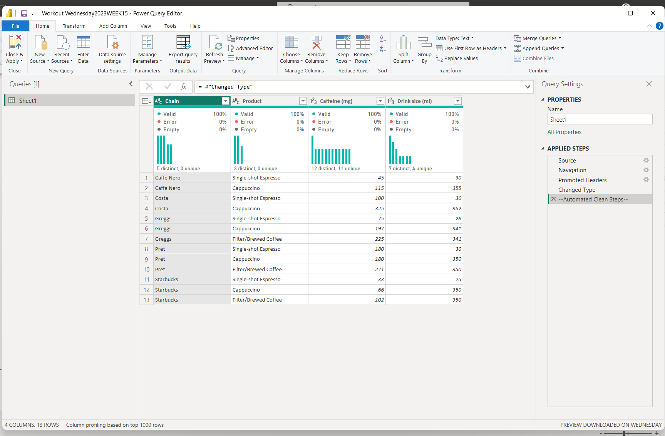Open Source step settings gear

[646, 160]
